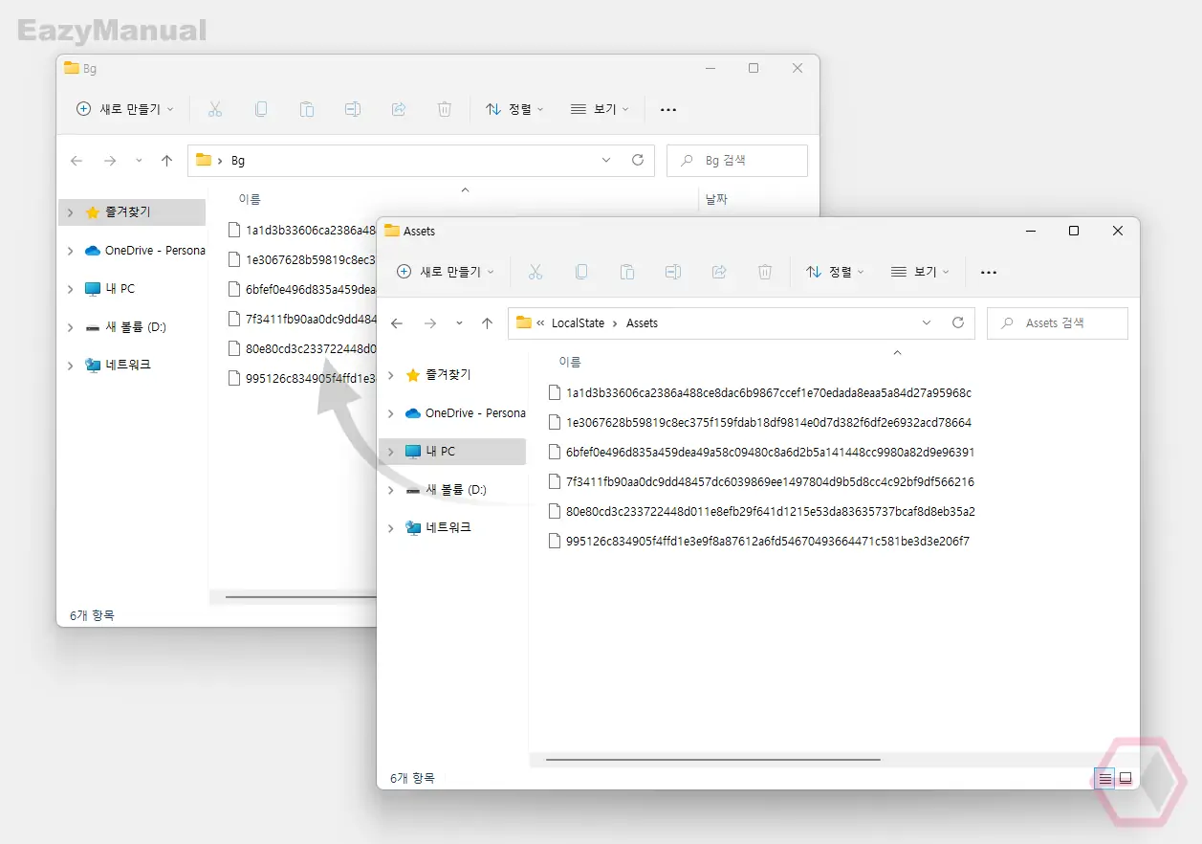This screenshot has width=1202, height=844.
Task: Expand OneDrive node in Assets window sidebar
Action: click(x=390, y=413)
